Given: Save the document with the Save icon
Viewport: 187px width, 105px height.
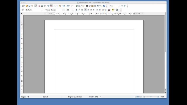Looking at the screenshot, I should coord(29,6).
